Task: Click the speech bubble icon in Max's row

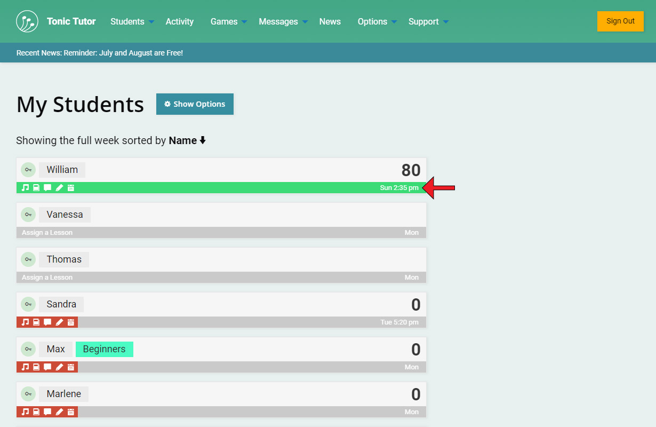Action: pyautogui.click(x=47, y=367)
